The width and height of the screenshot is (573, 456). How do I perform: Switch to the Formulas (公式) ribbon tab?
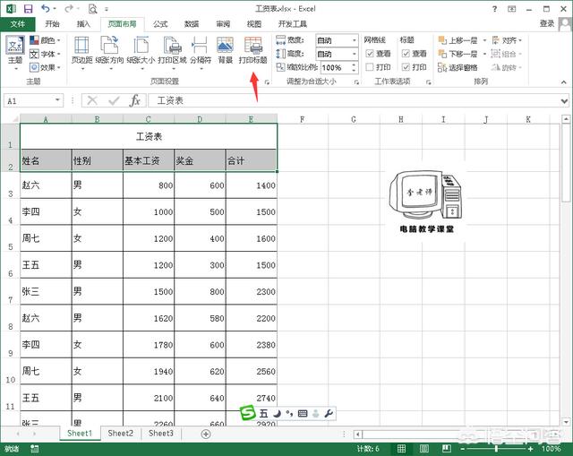(160, 24)
